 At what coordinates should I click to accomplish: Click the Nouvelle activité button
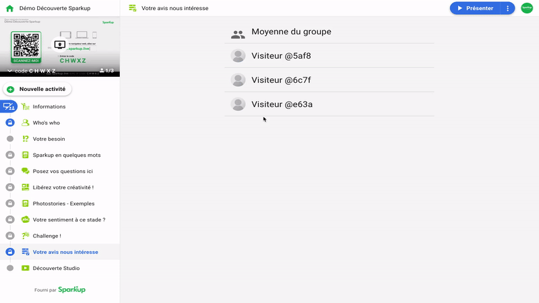(37, 89)
